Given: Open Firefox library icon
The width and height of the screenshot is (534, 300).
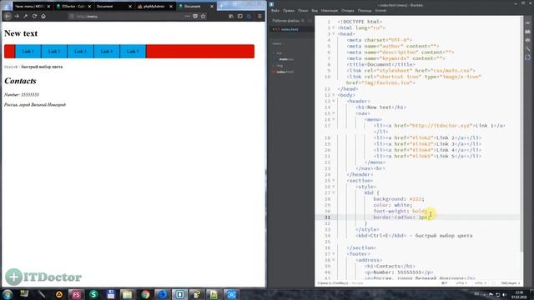Looking at the screenshot, I should point(231,16).
